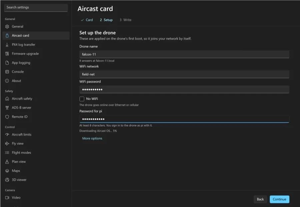Open the General settings page label
This screenshot has height=207, width=300.
click(x=17, y=27)
